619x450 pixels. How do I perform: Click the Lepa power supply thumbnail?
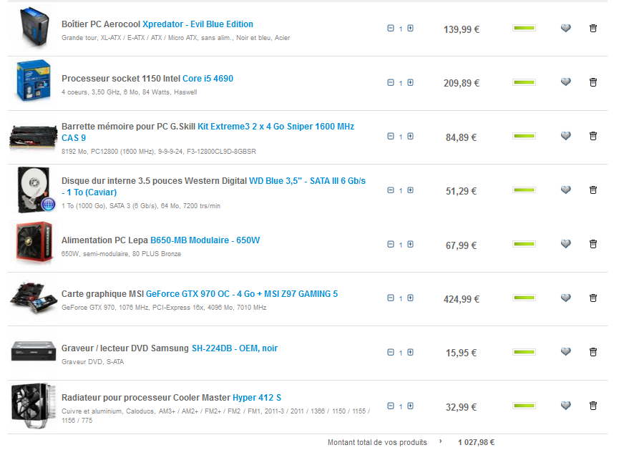click(x=34, y=242)
